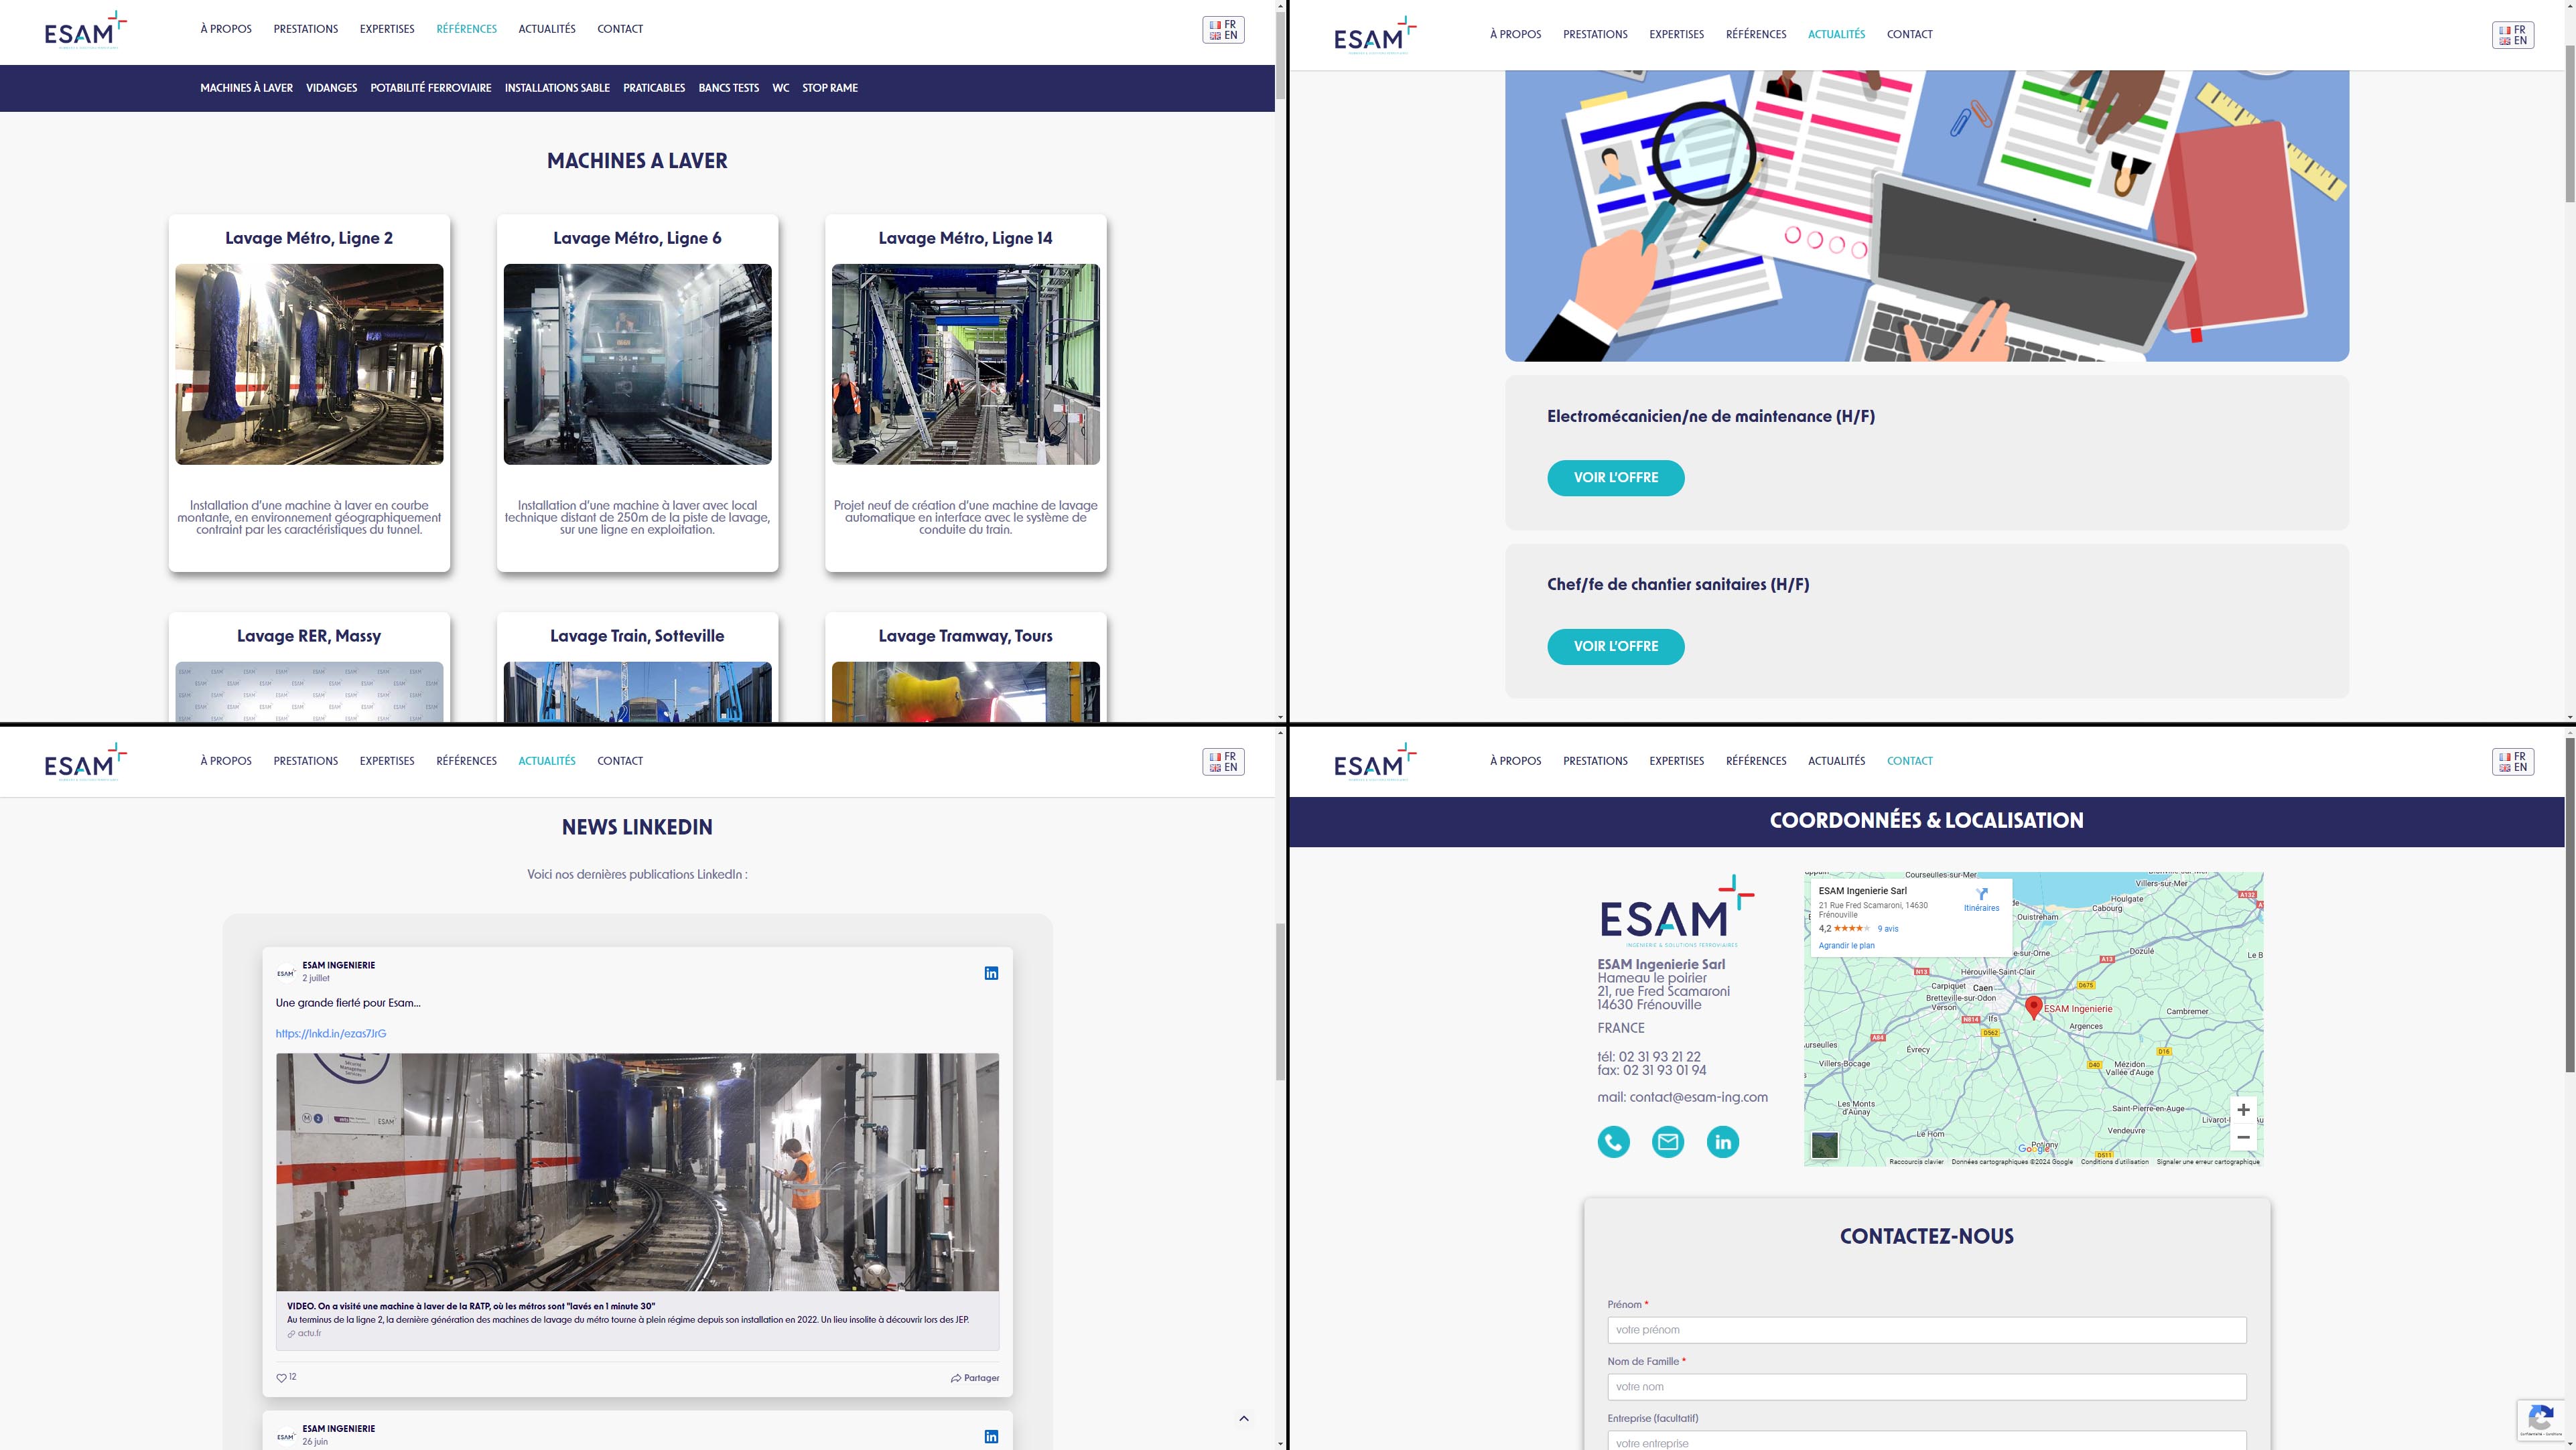
Task: Click the LinkedIn icon on the July 2 post
Action: tap(991, 972)
